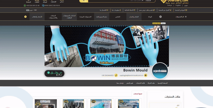Click the grey category carousel arrow

point(161,17)
